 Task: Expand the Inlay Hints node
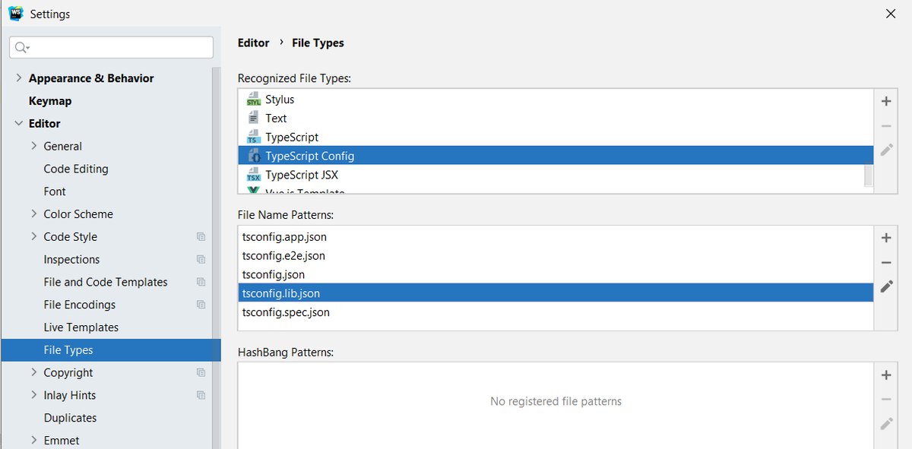coord(33,395)
